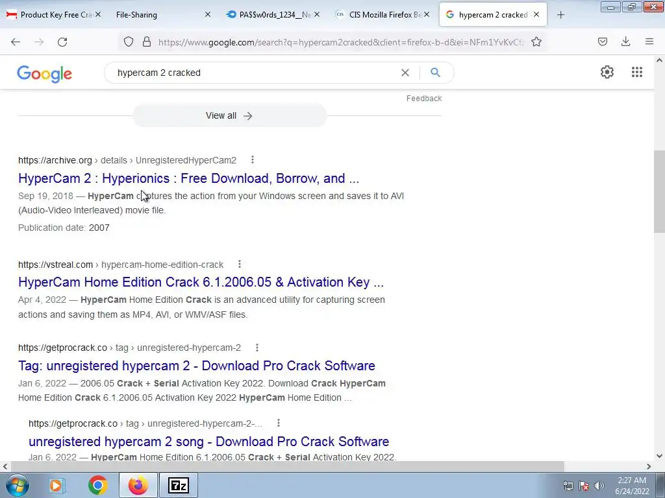Close the hypercam 2 cracked tab

536,15
